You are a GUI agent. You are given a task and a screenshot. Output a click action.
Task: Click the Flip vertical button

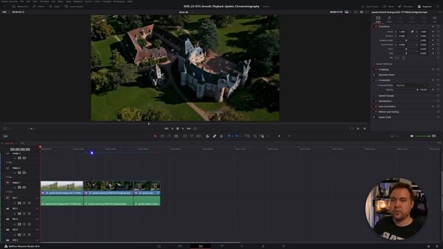point(403,58)
